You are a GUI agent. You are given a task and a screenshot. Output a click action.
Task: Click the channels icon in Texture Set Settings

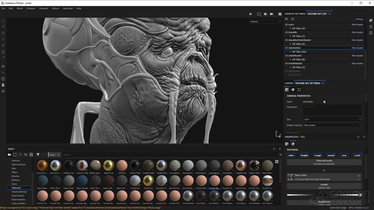point(287,90)
